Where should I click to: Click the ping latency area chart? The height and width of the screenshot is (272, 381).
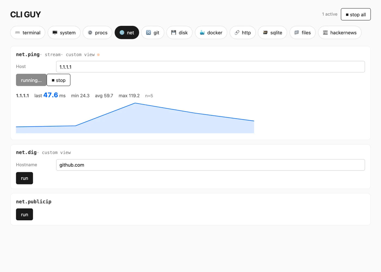(x=135, y=118)
